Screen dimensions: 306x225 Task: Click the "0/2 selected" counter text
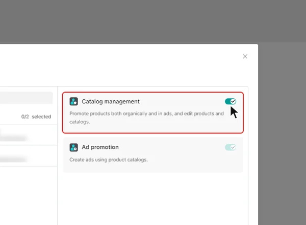point(36,117)
